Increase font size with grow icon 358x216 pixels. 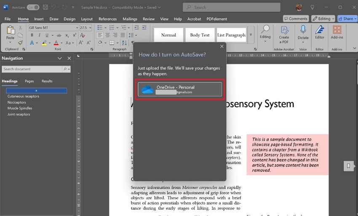tap(81, 43)
